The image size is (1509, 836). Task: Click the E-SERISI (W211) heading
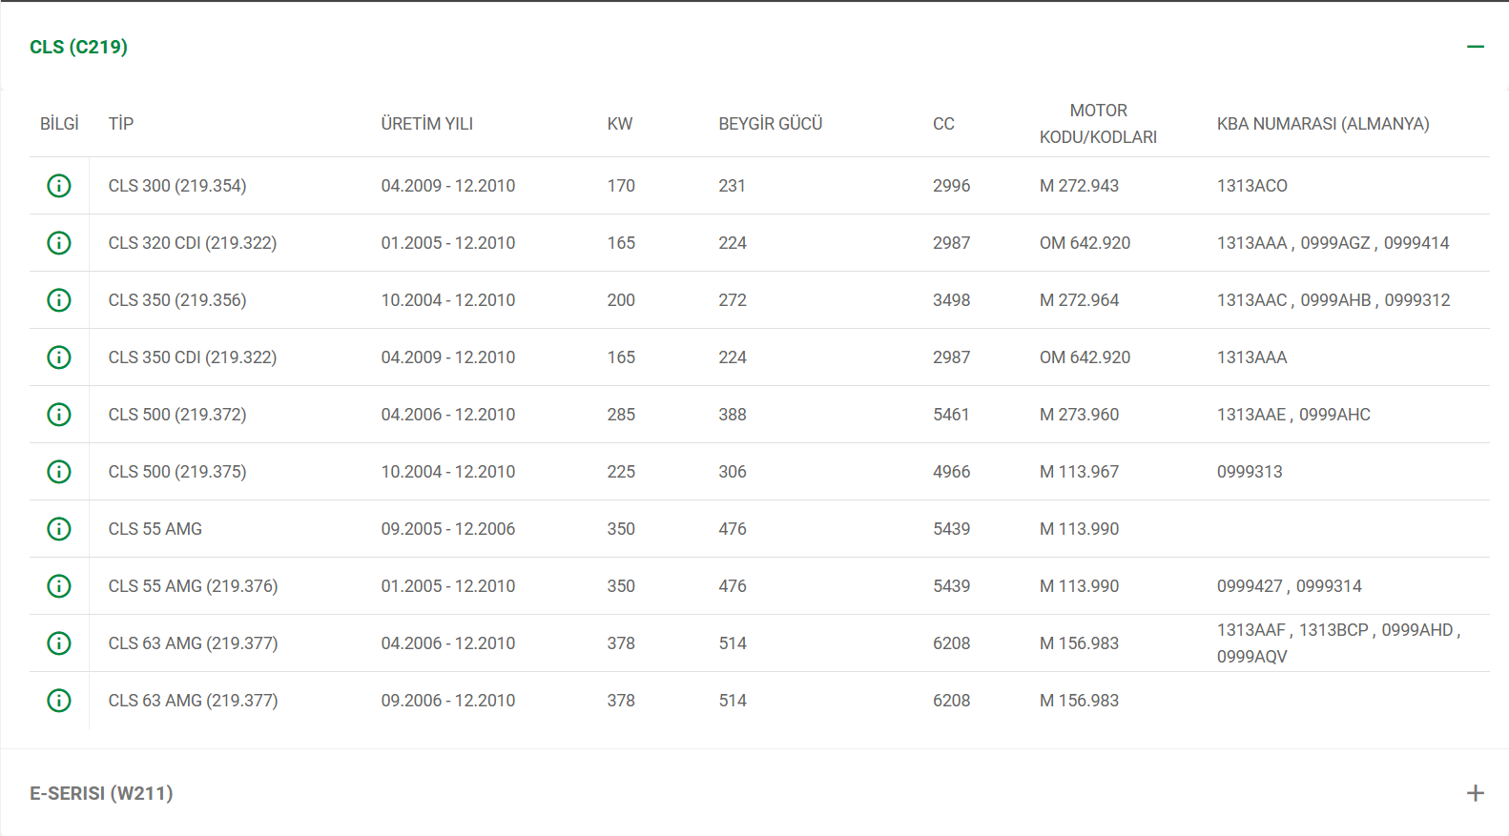(101, 793)
